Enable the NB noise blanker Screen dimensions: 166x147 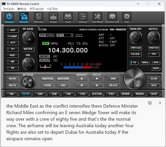coord(13,62)
